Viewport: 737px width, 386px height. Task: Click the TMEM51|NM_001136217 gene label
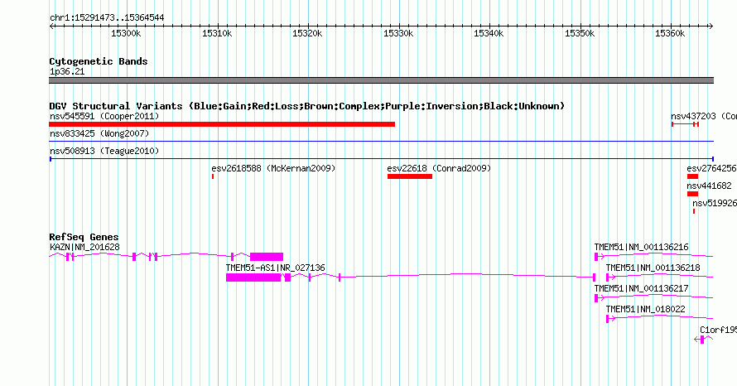(641, 289)
